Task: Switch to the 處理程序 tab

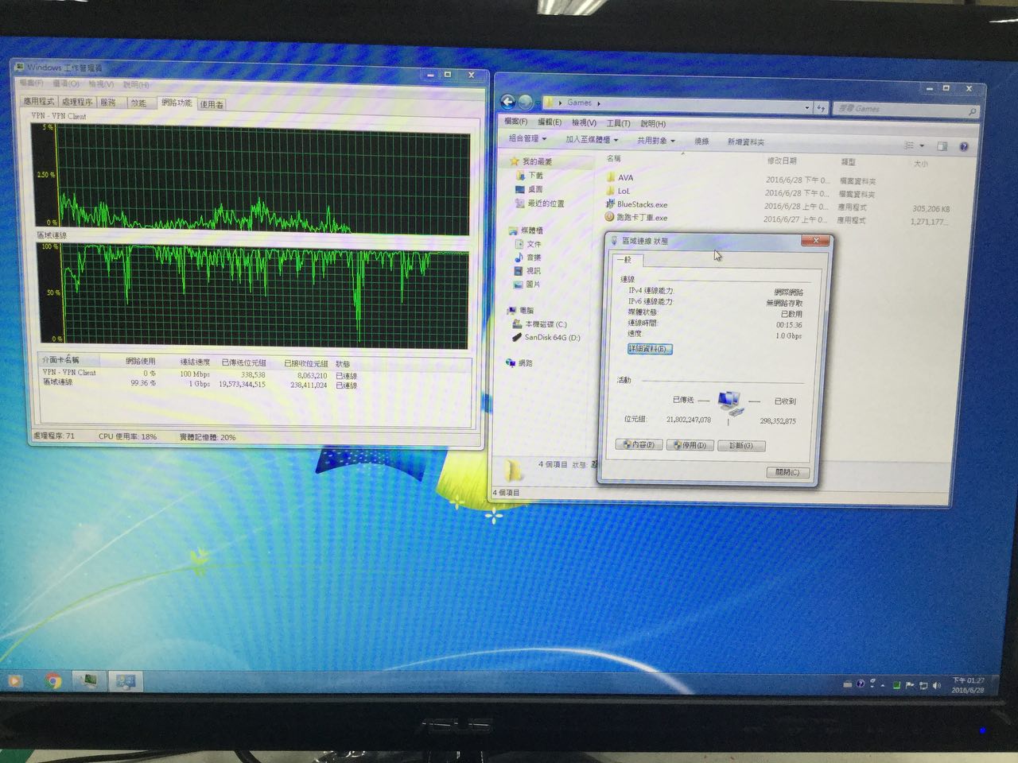Action: pos(77,102)
